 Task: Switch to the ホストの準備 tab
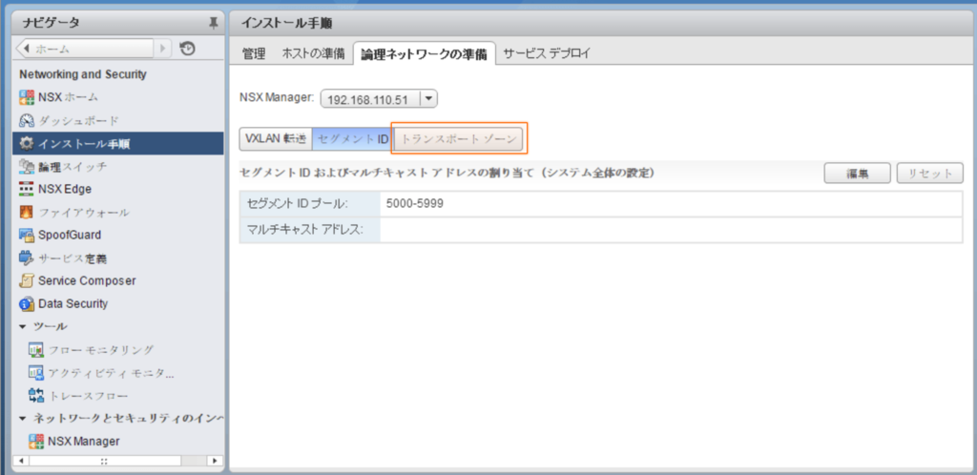[313, 54]
